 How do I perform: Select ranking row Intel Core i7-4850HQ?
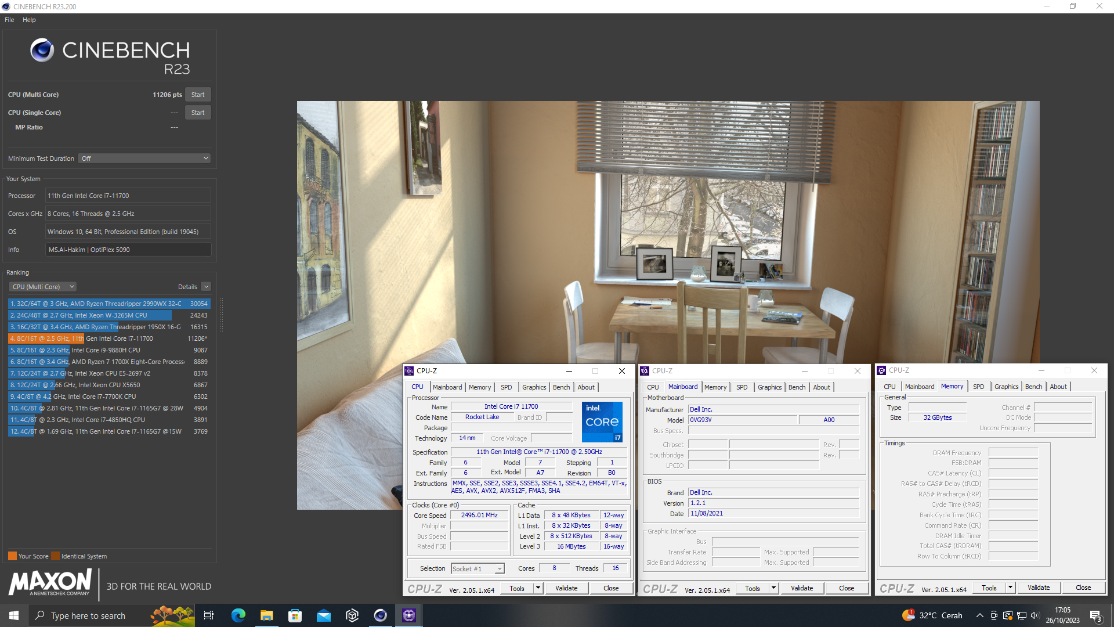[x=109, y=420]
